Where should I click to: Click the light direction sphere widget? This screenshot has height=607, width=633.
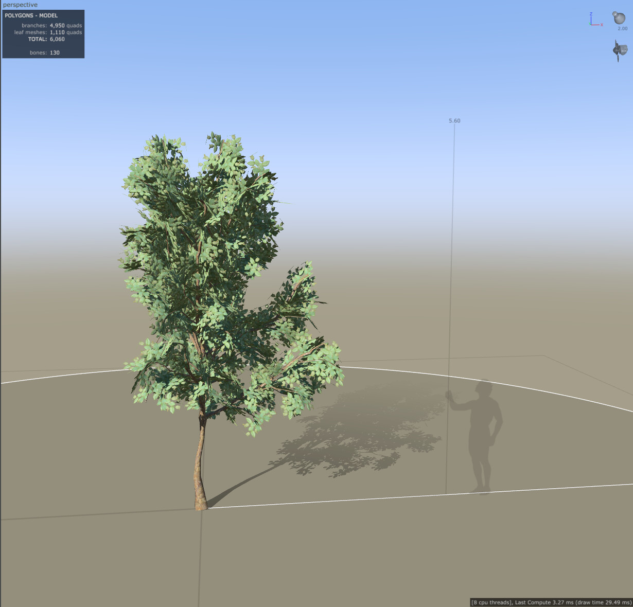click(619, 17)
